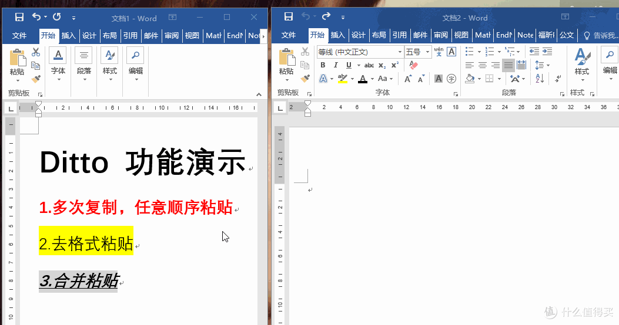Image resolution: width=619 pixels, height=325 pixels.
Task: Toggle bold formatting in 文档2
Action: pyautogui.click(x=323, y=65)
